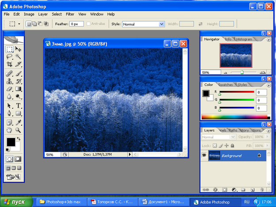Click the Navigator zoom slider handle
The image size is (276, 207).
[x=242, y=72]
